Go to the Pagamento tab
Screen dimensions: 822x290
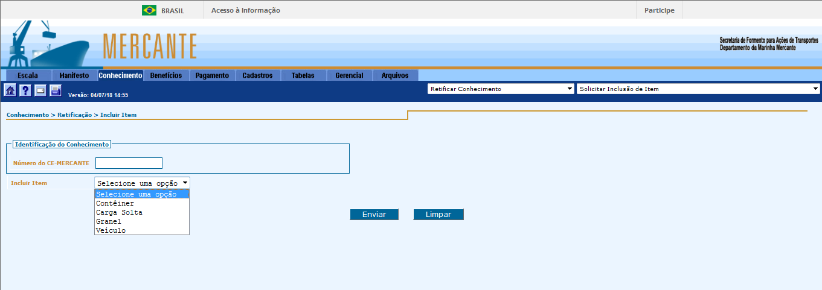point(212,76)
